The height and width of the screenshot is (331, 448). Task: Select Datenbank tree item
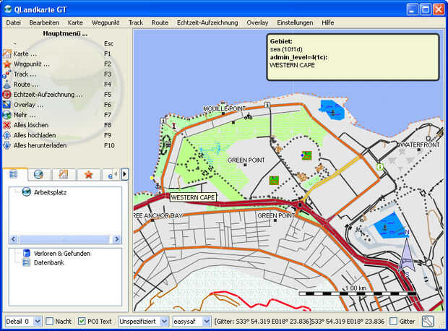point(48,262)
